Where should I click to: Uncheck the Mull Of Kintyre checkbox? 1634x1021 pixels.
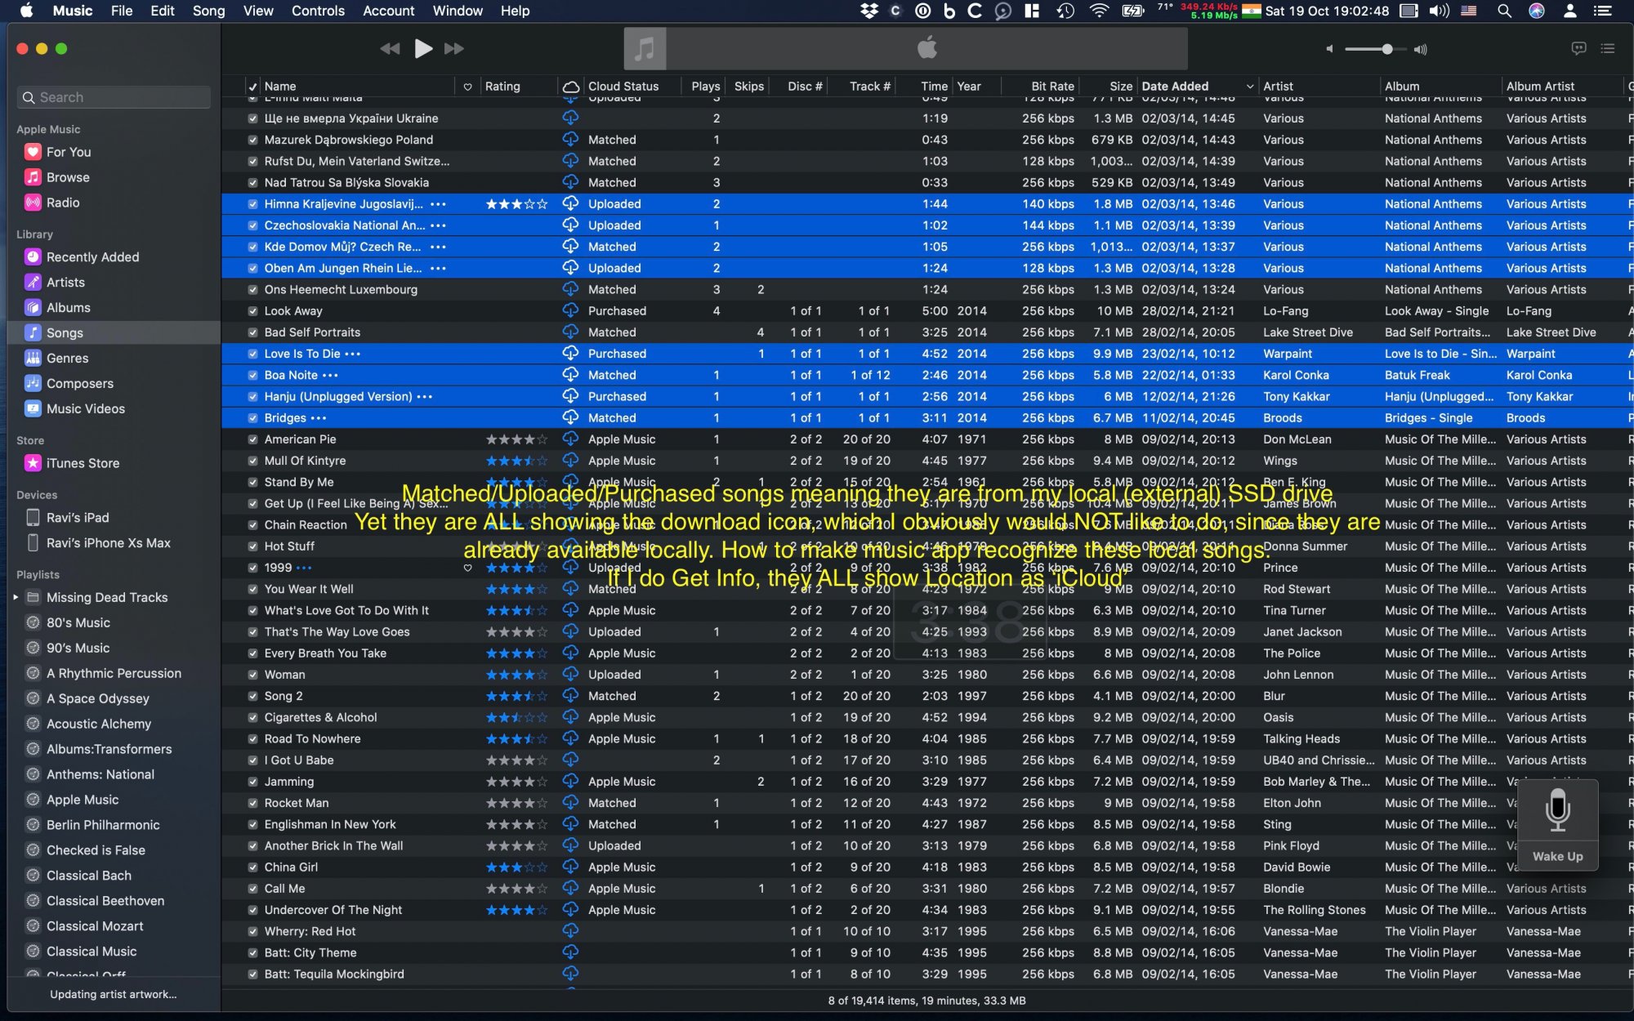252,461
